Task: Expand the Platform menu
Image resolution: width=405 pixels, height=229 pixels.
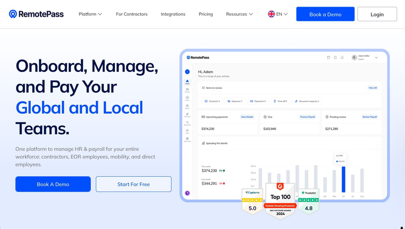Action: pyautogui.click(x=90, y=14)
